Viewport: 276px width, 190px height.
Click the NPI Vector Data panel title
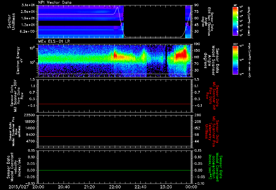(x=55, y=2)
